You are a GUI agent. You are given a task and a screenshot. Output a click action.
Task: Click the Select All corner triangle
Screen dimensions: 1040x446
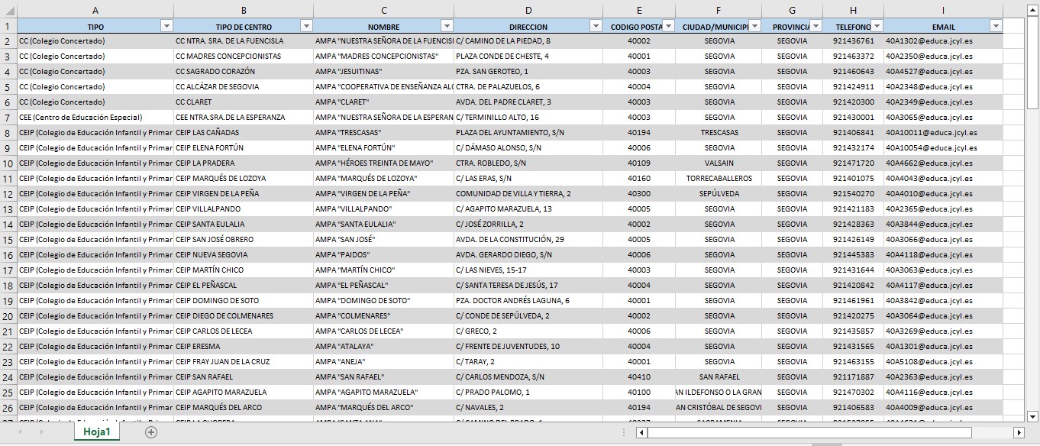pyautogui.click(x=8, y=10)
